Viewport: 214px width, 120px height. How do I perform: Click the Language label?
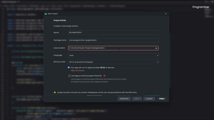58,55
